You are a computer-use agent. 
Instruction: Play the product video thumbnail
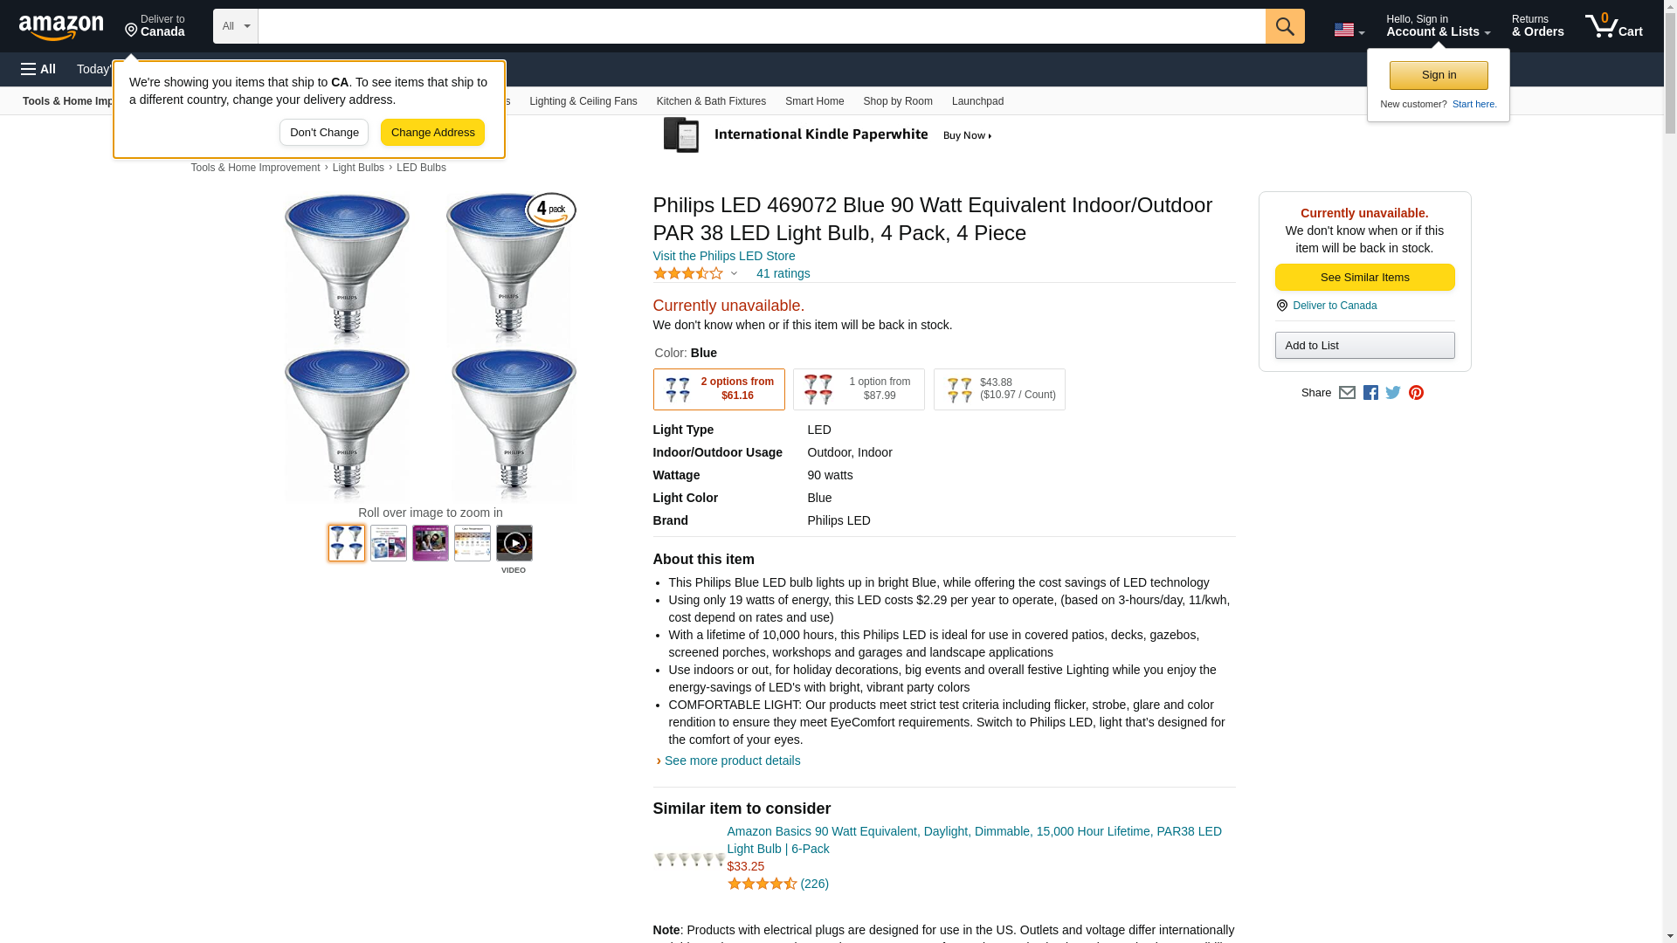pyautogui.click(x=514, y=543)
